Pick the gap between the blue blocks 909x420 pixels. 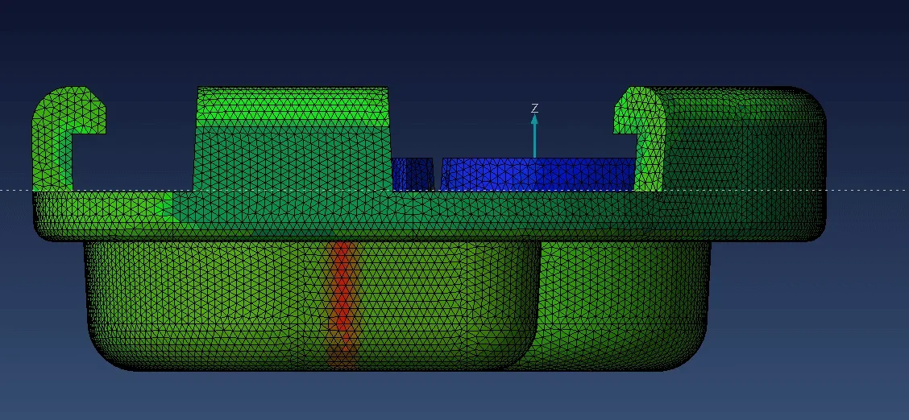click(x=437, y=173)
